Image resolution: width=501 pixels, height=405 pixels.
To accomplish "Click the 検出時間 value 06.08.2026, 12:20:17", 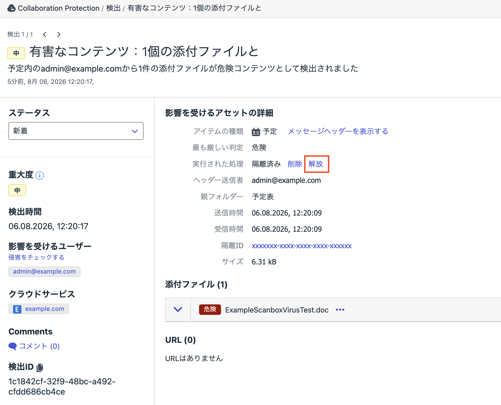I will (x=48, y=226).
